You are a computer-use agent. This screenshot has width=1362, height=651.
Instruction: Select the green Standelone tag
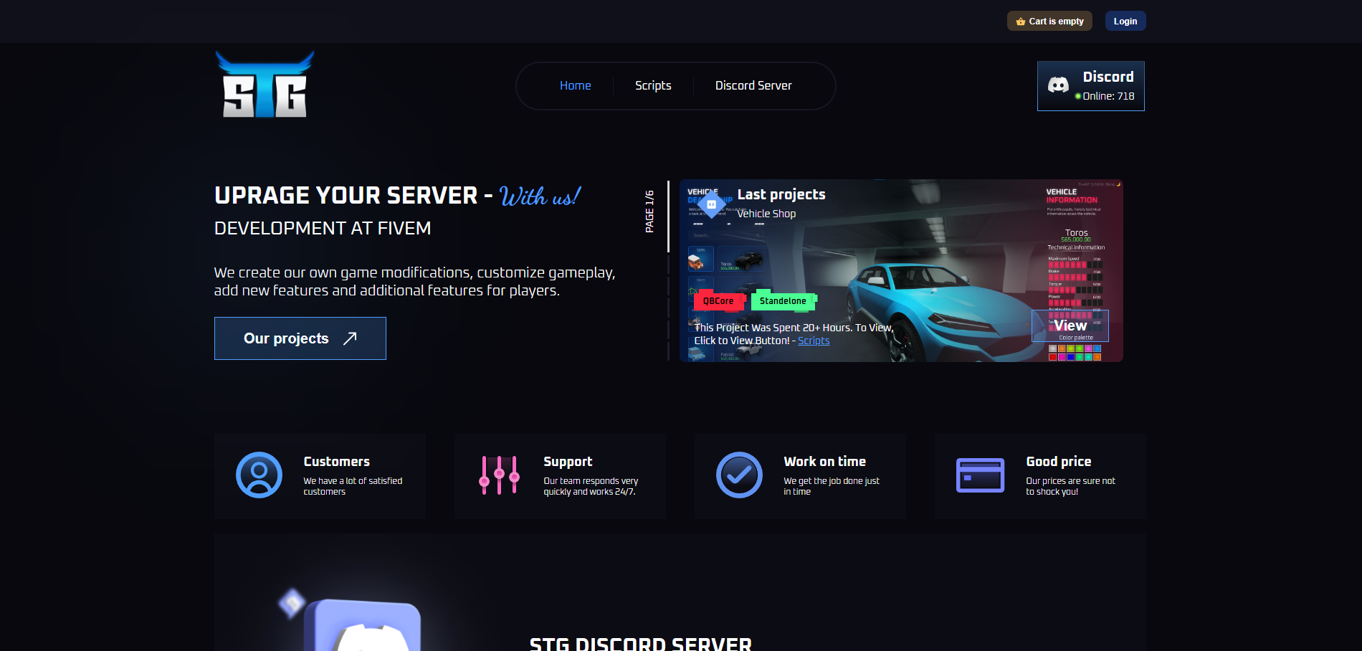click(783, 301)
